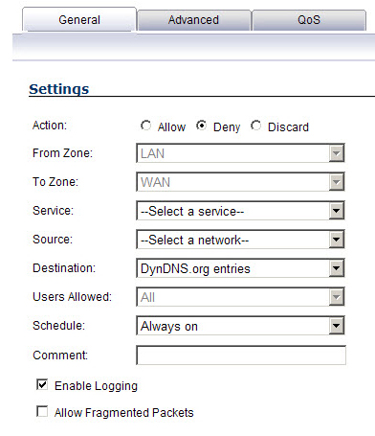Select the Allow action radio button
The image size is (375, 436).
pos(146,126)
